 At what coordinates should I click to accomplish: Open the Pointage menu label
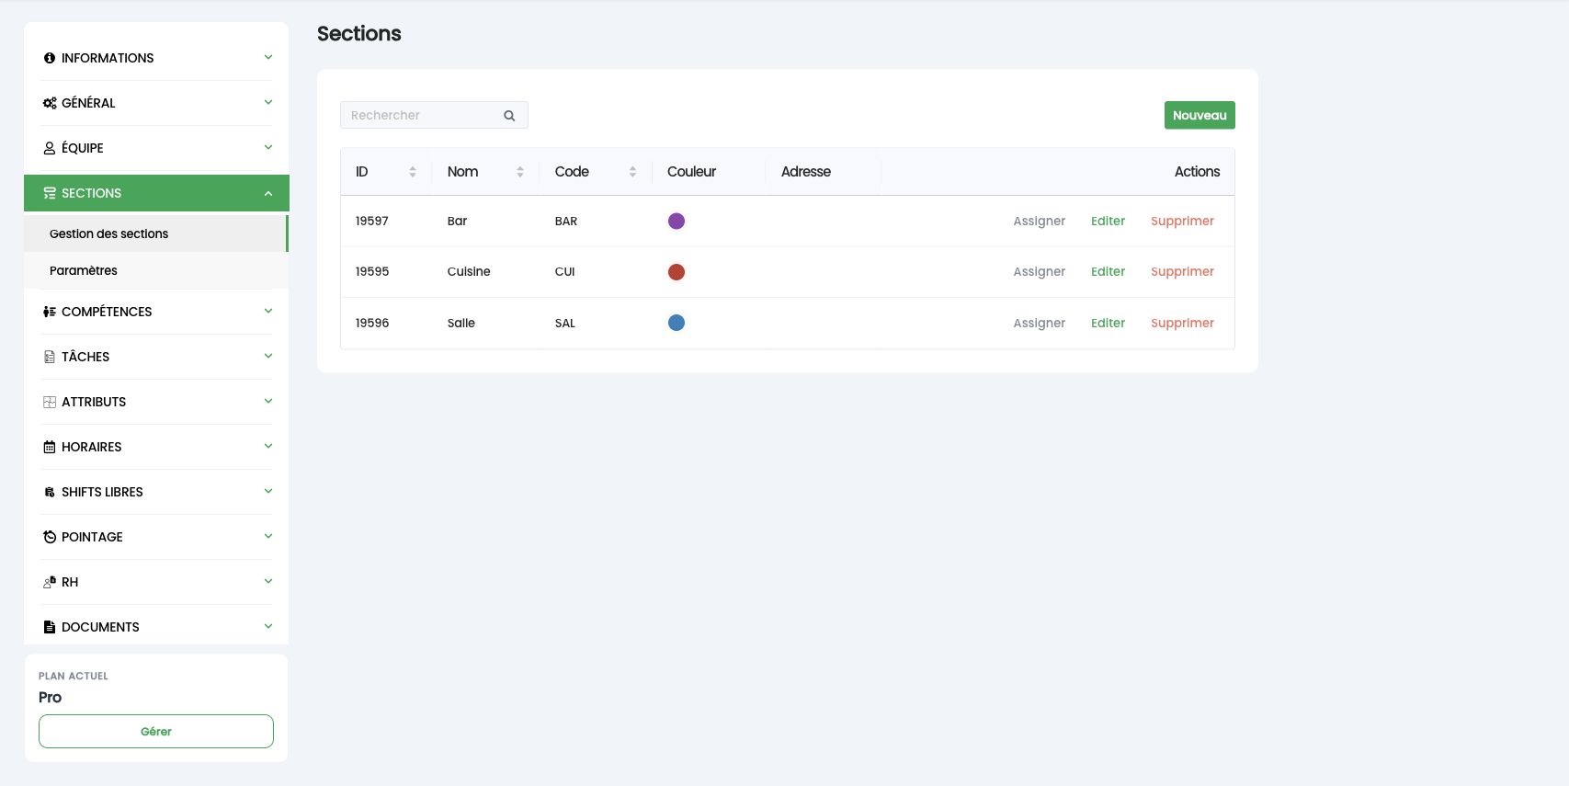tap(92, 537)
